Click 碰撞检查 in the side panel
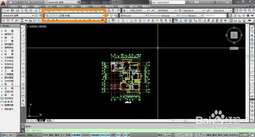This screenshot has width=255, height=137. [x=9, y=105]
